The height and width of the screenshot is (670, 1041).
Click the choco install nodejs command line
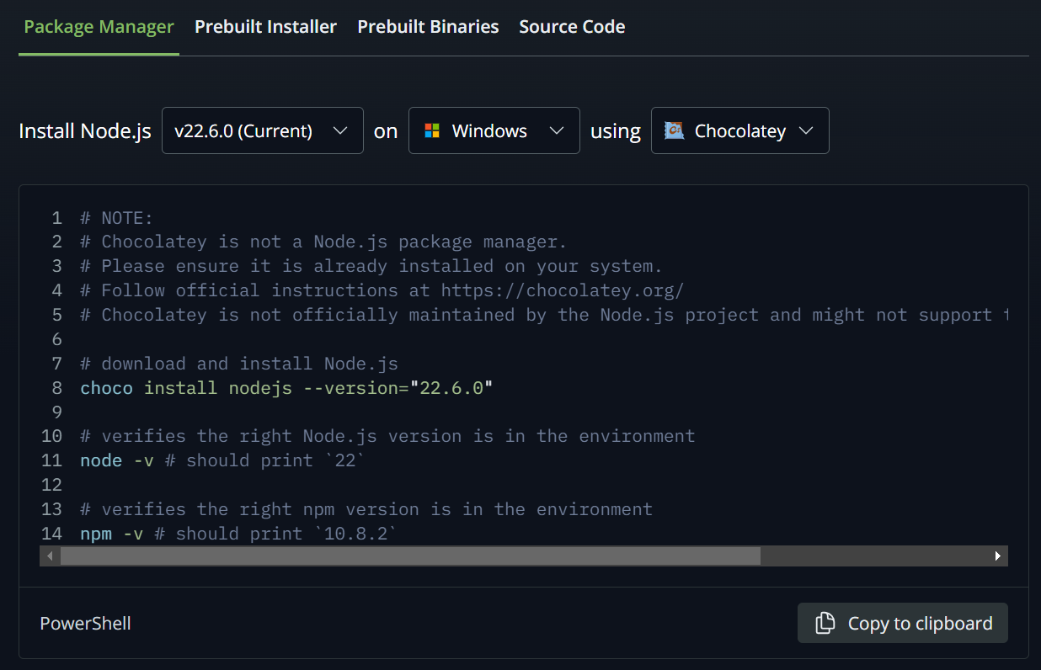pos(286,388)
